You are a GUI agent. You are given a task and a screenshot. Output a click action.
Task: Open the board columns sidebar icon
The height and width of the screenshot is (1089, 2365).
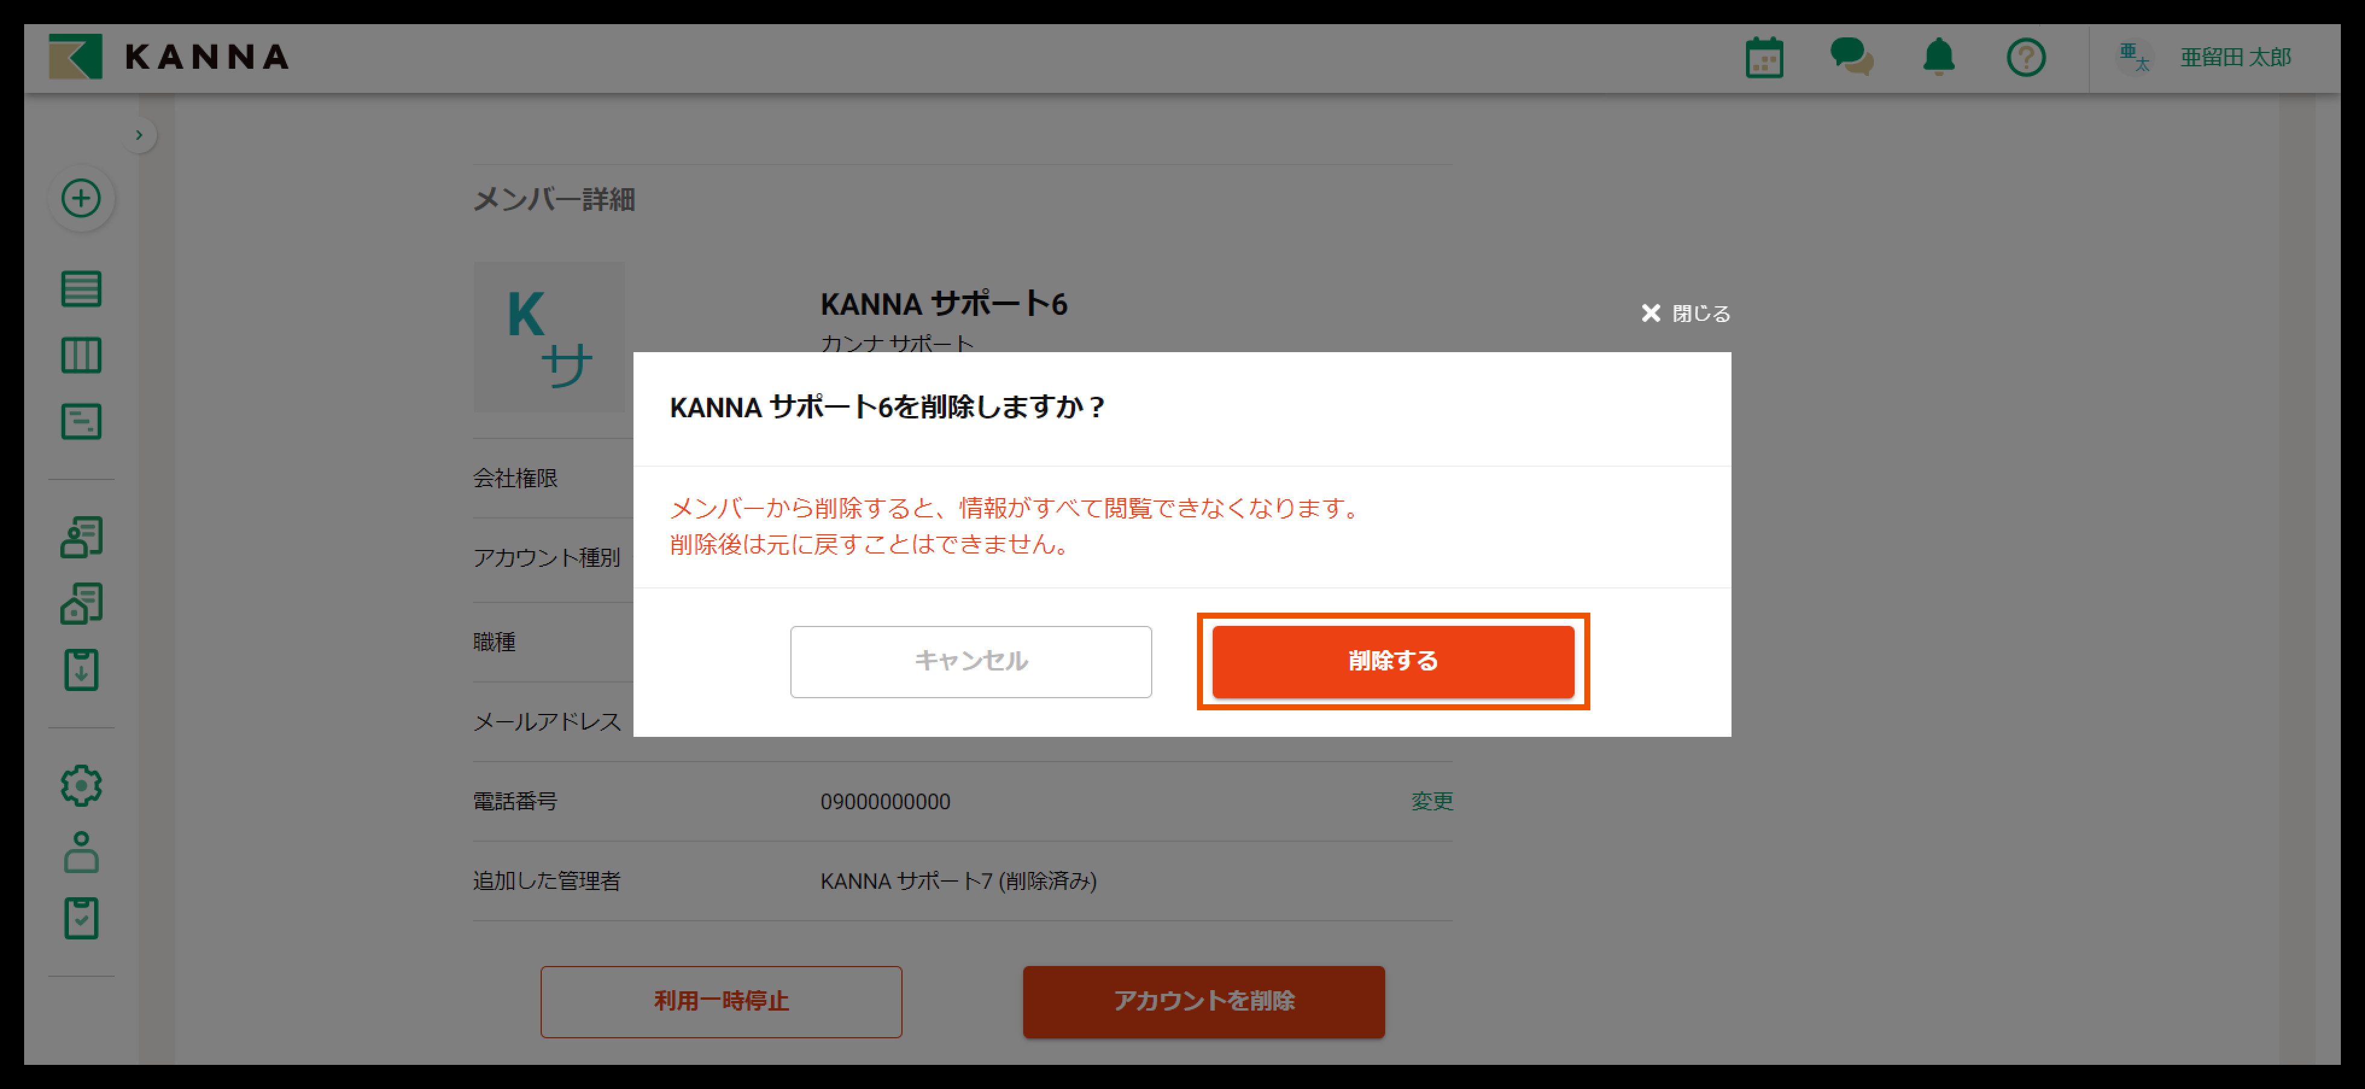tap(81, 356)
